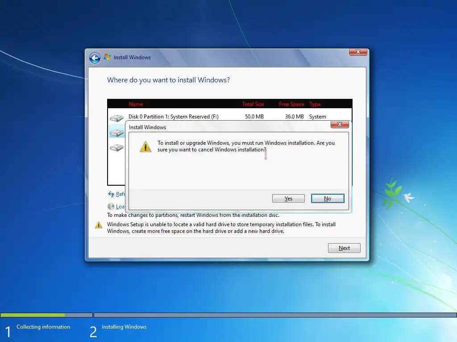
Task: Click the Next button
Action: [344, 248]
